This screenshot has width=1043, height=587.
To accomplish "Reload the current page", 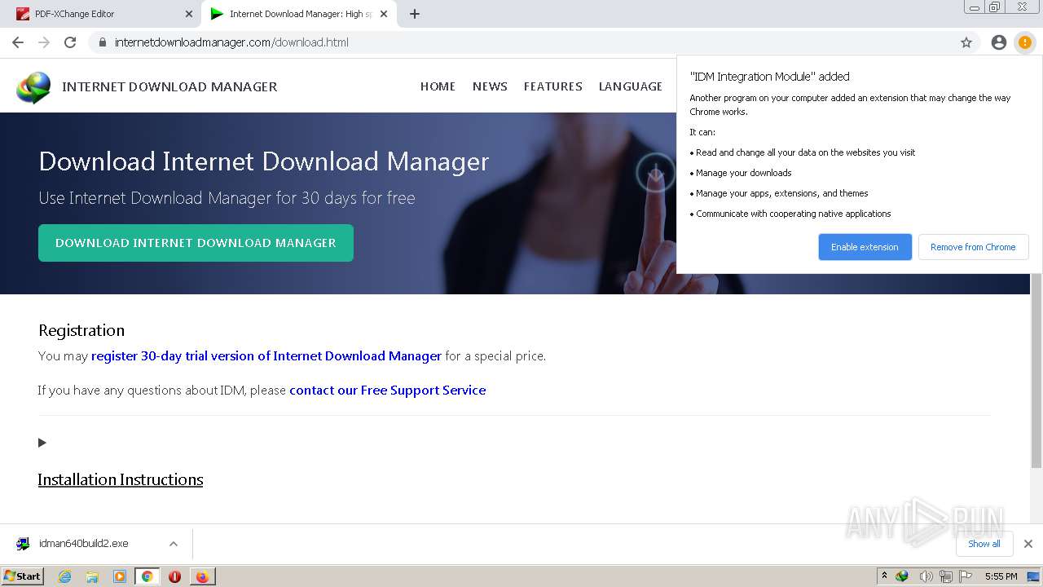I will 70,42.
